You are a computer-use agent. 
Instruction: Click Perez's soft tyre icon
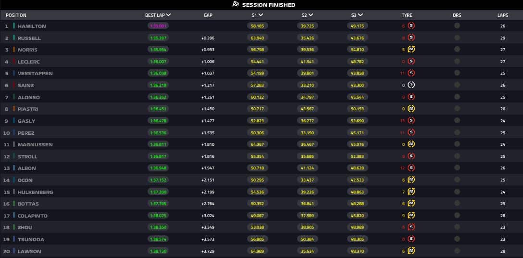coord(411,133)
